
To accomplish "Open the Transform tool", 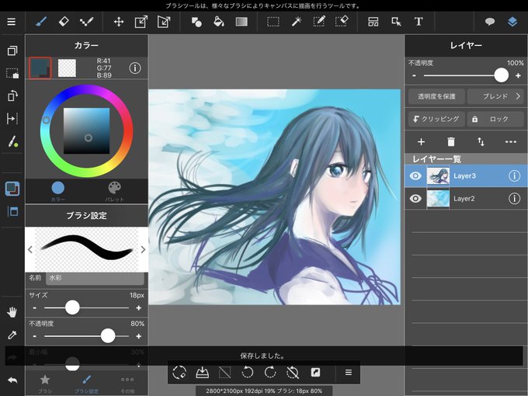I will tap(141, 23).
